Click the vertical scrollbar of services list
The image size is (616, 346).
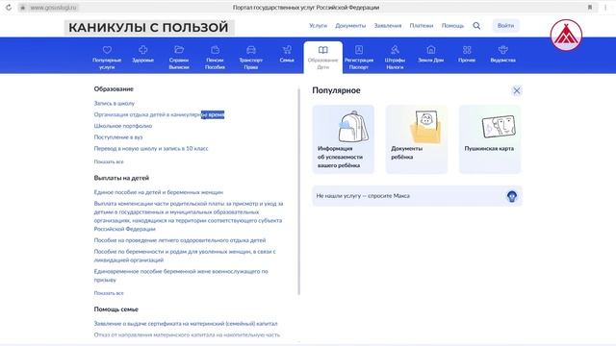pos(299,191)
